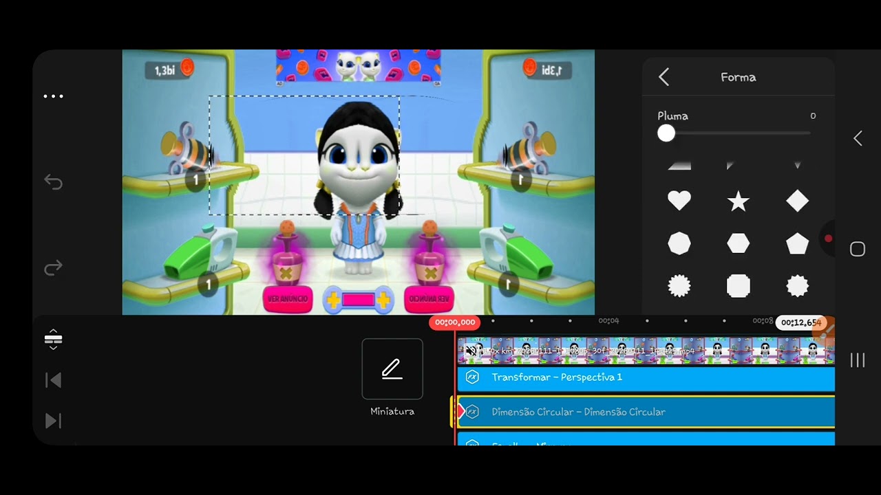This screenshot has height=495, width=881.
Task: Select the heart shape
Action: pyautogui.click(x=679, y=201)
